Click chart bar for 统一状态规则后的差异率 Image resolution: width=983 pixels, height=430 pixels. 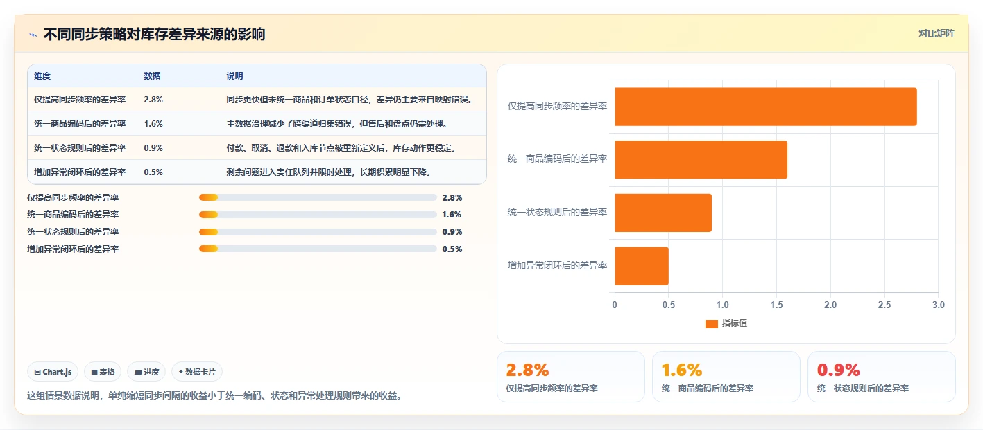663,213
